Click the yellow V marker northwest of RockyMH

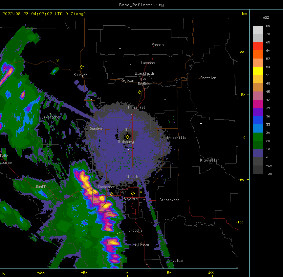(57, 61)
